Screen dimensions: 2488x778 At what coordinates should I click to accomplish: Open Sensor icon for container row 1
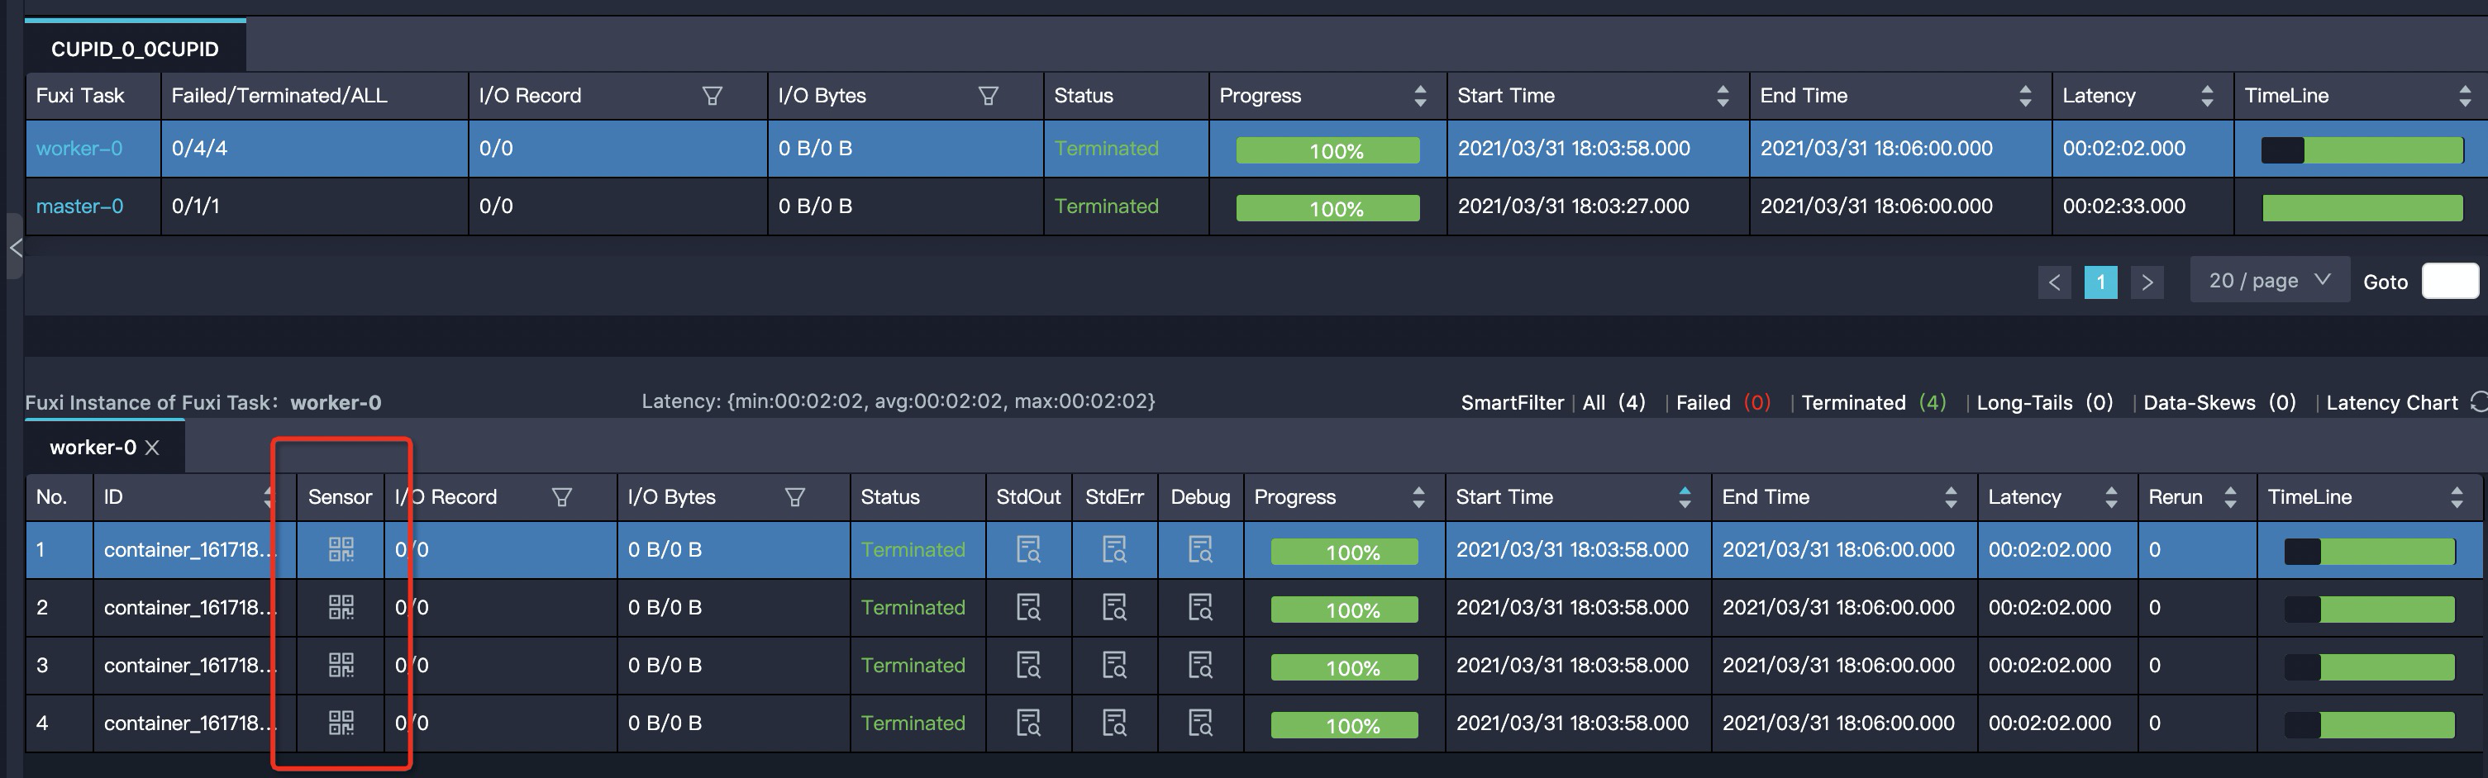[x=340, y=549]
